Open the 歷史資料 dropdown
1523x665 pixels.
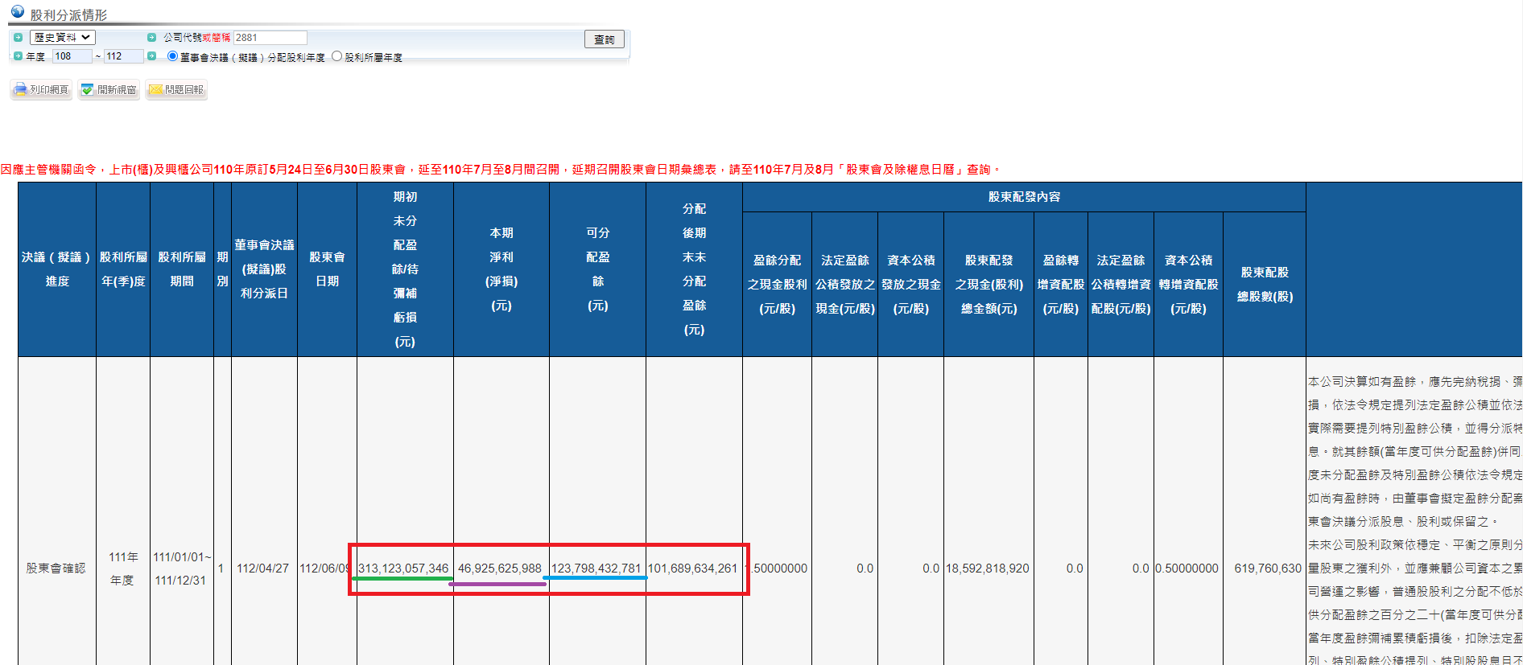click(63, 38)
